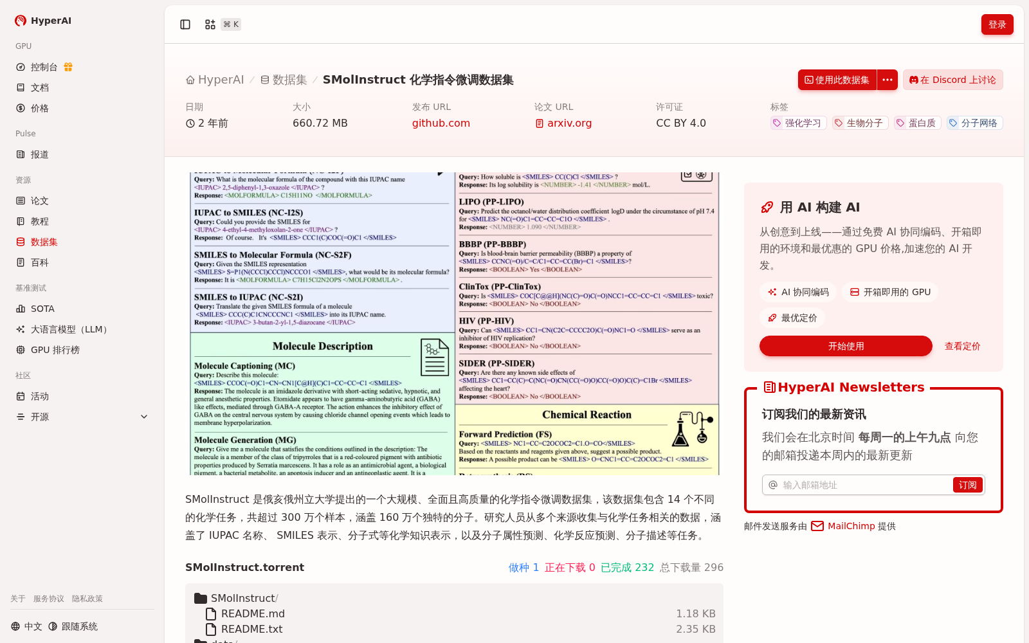1029x643 pixels.
Task: Click the 做种 1 seeding stat
Action: point(524,567)
